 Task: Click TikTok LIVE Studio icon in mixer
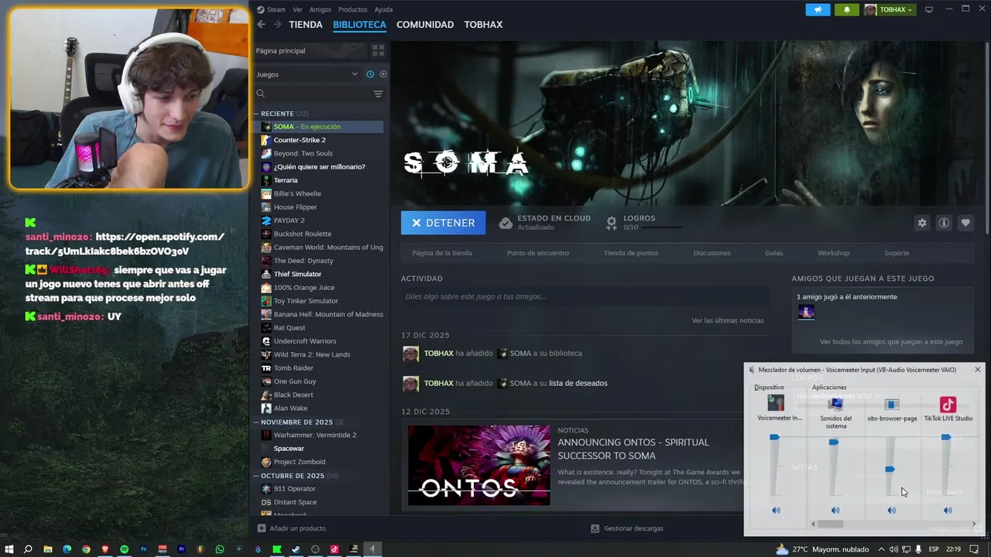point(948,405)
